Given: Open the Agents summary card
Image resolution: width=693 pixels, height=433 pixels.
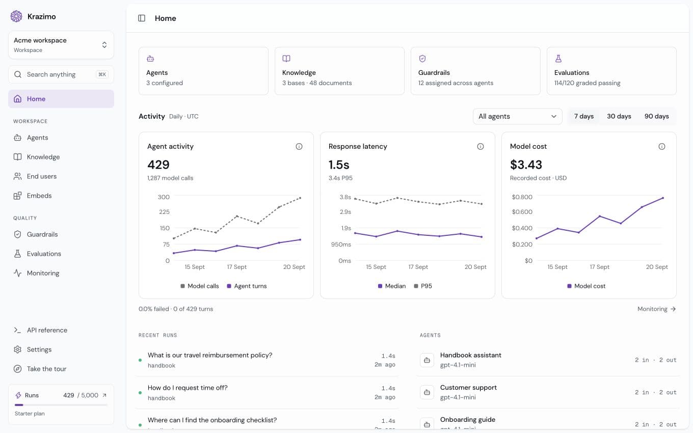Looking at the screenshot, I should click(x=203, y=71).
